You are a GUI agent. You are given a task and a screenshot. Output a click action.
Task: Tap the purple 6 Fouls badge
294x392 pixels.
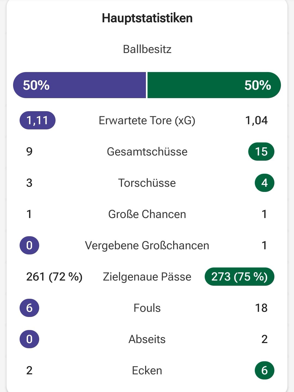click(29, 308)
